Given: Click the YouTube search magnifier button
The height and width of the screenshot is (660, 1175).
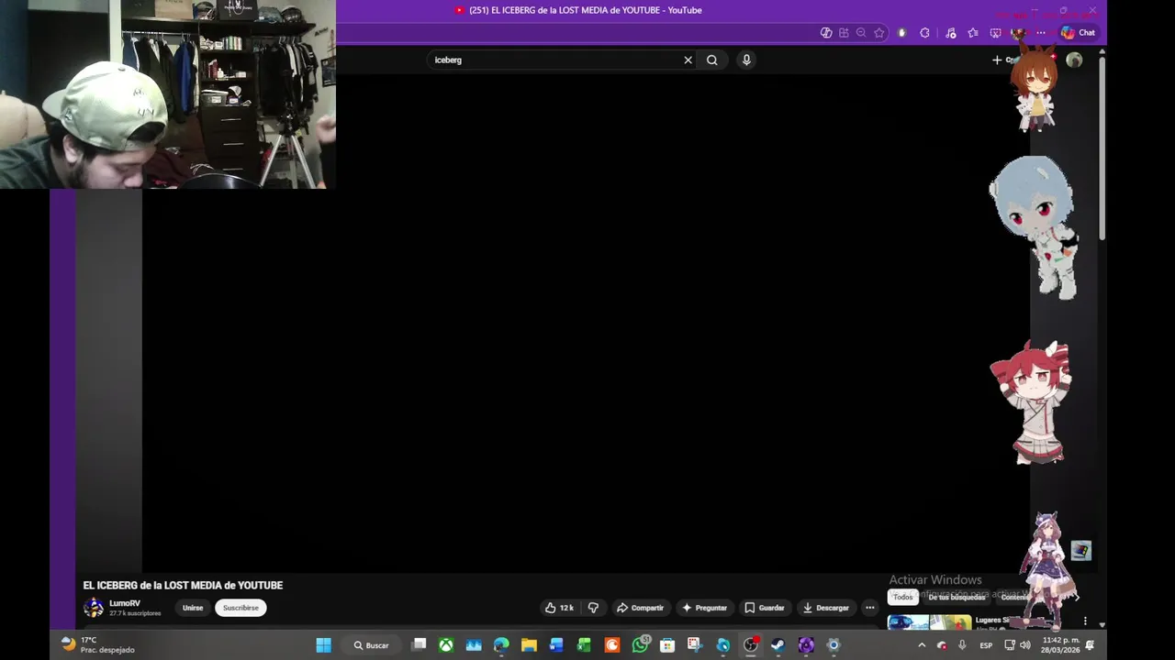Looking at the screenshot, I should click(712, 60).
